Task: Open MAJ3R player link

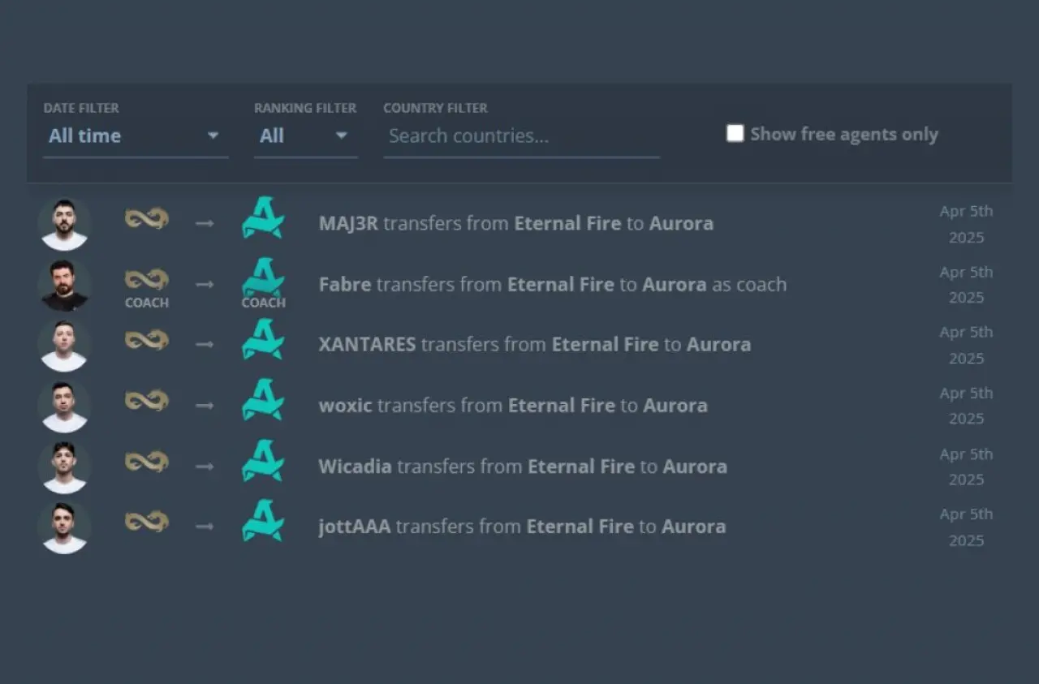Action: pos(348,223)
